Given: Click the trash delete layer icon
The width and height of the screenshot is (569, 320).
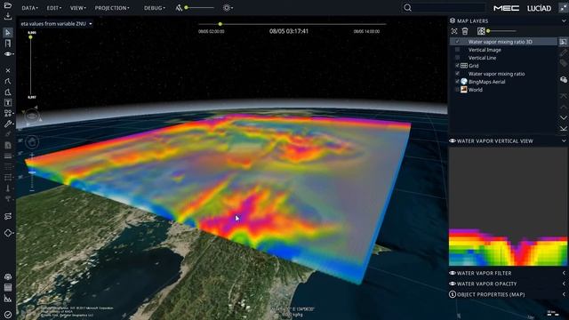Looking at the screenshot, I should (x=465, y=31).
